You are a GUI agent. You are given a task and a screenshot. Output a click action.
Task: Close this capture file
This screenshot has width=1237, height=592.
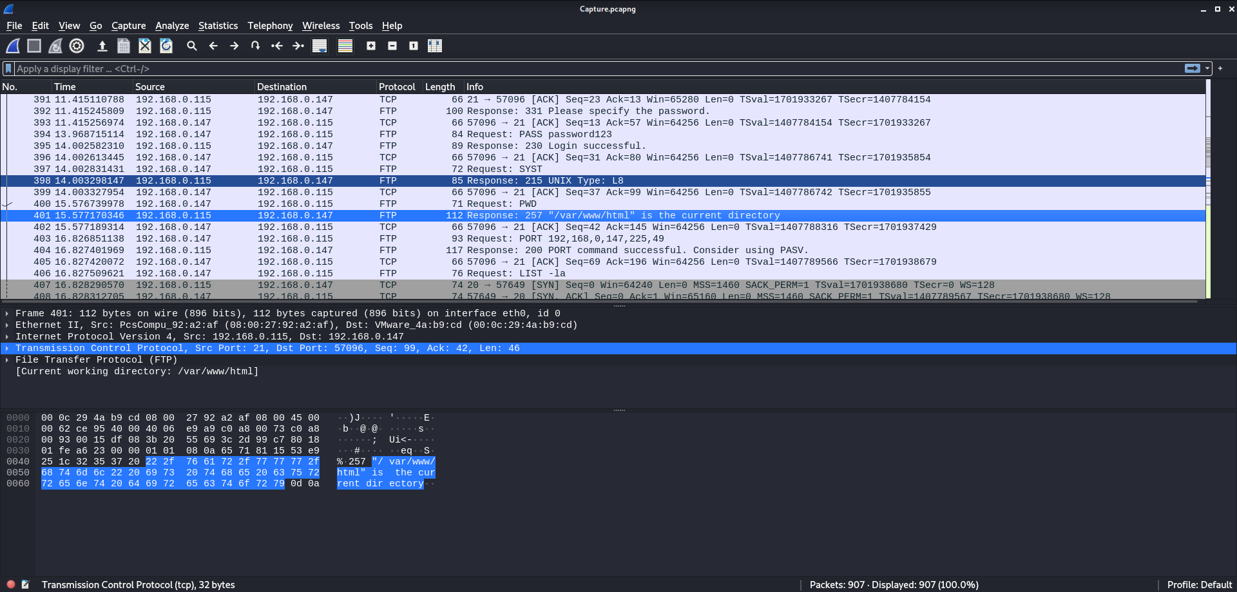[x=145, y=46]
